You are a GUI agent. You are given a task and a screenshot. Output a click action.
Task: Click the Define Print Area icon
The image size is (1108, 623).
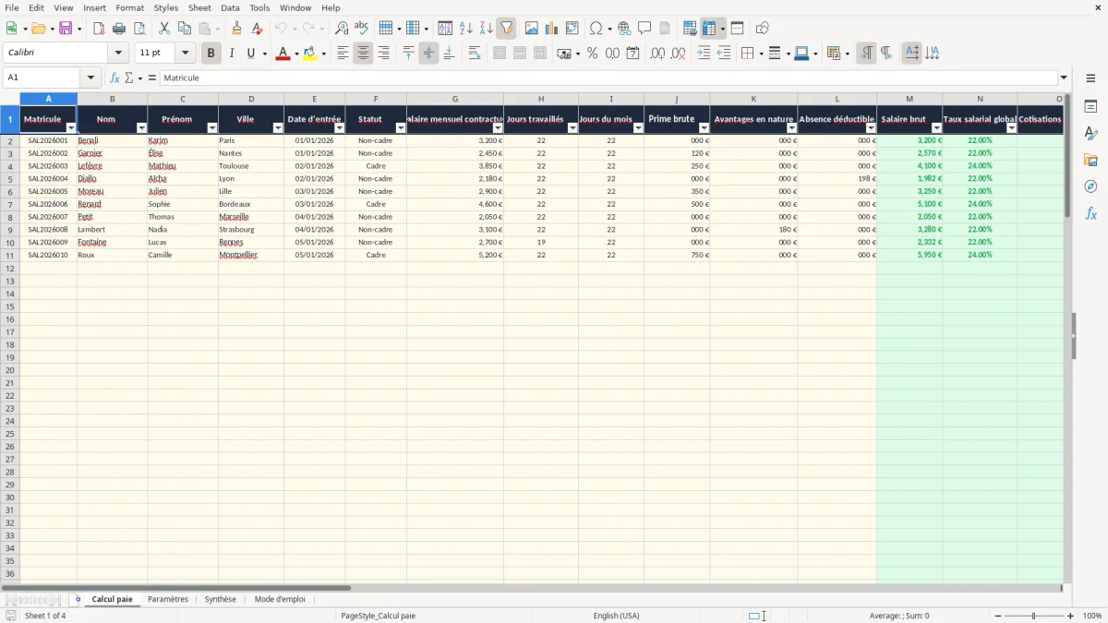(x=690, y=29)
